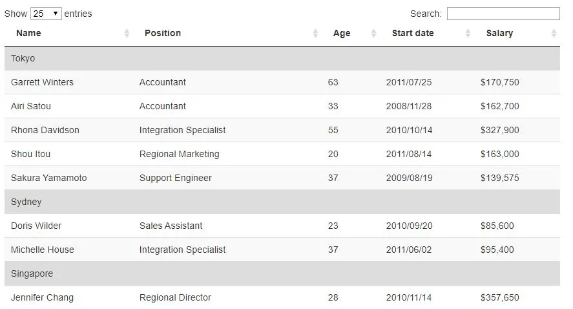Sort table by Salary column header

tap(499, 34)
